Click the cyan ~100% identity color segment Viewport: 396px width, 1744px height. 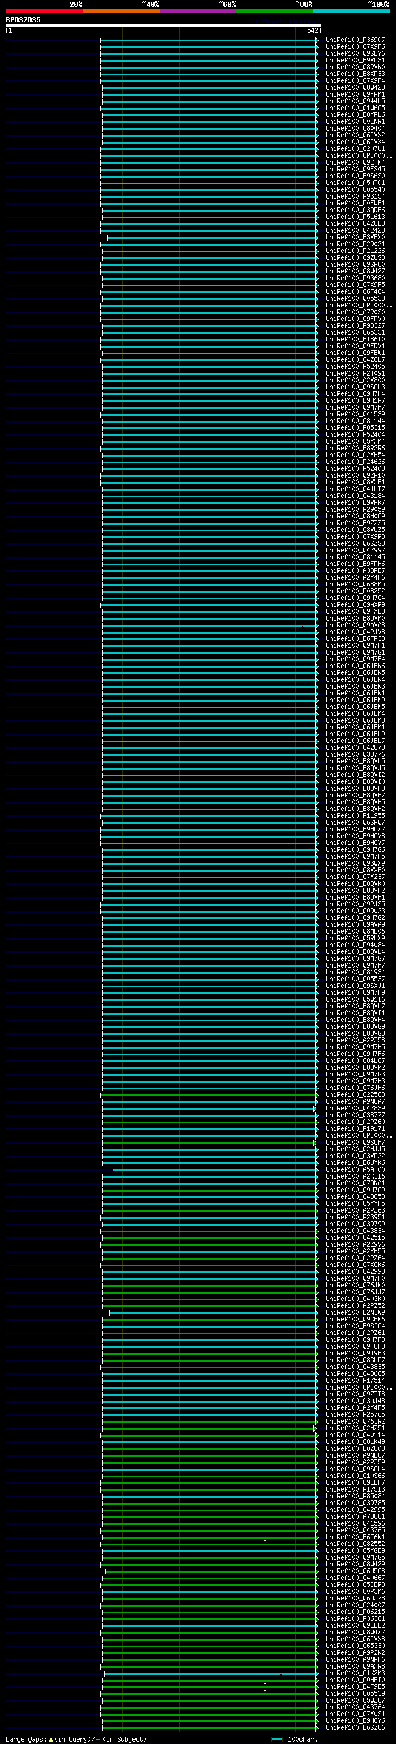(x=351, y=11)
